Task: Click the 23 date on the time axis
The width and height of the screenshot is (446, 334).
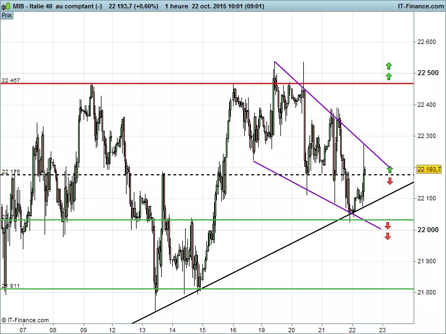Action: (382, 330)
